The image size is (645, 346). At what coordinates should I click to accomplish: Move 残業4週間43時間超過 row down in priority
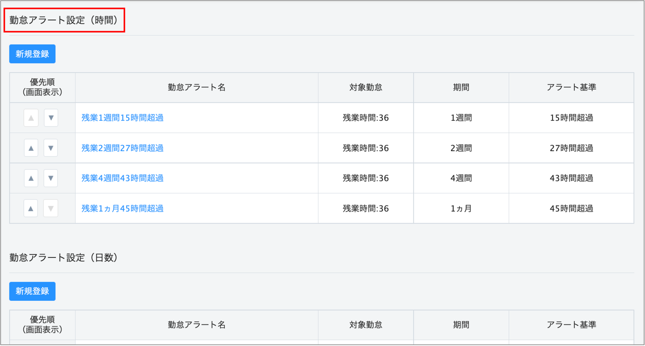(x=51, y=178)
